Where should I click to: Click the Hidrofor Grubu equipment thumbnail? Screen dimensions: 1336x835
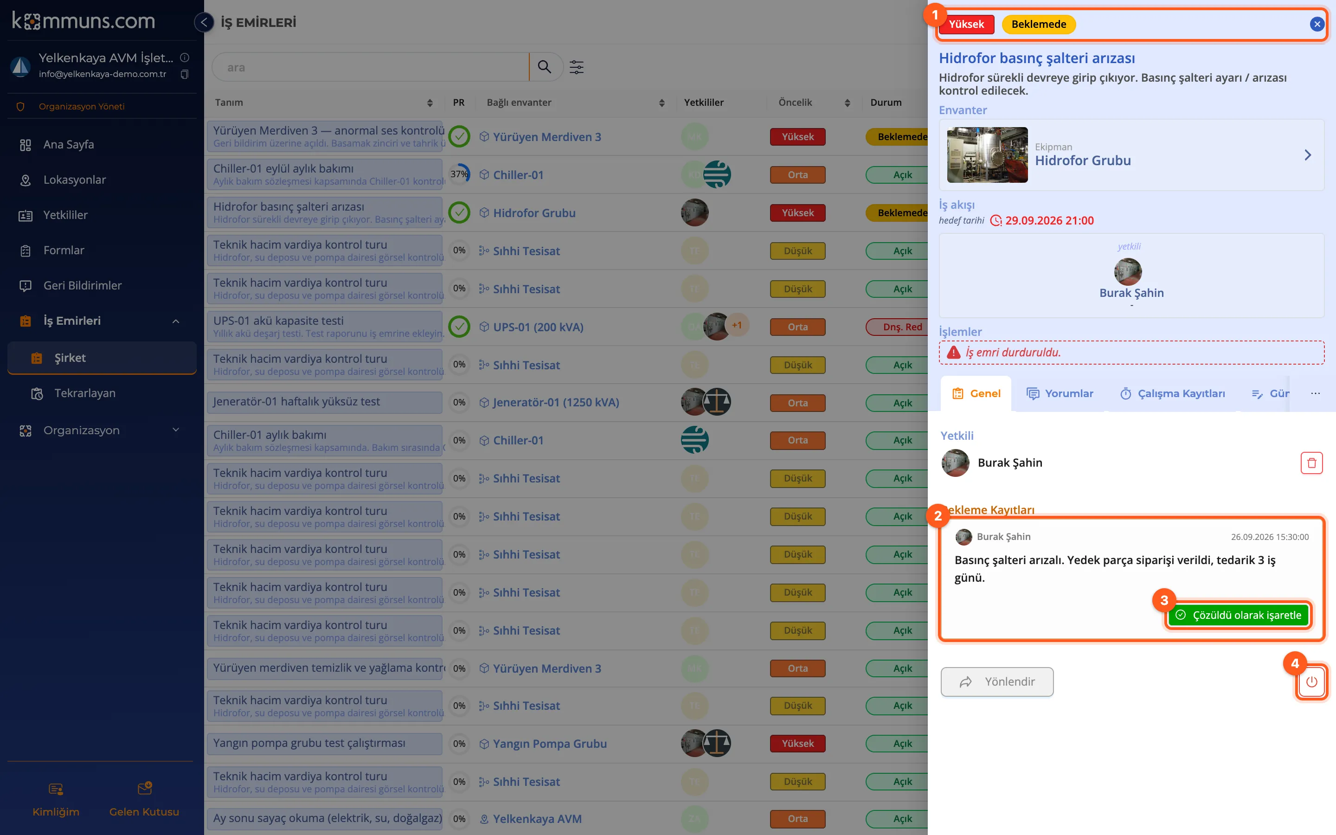tap(987, 155)
